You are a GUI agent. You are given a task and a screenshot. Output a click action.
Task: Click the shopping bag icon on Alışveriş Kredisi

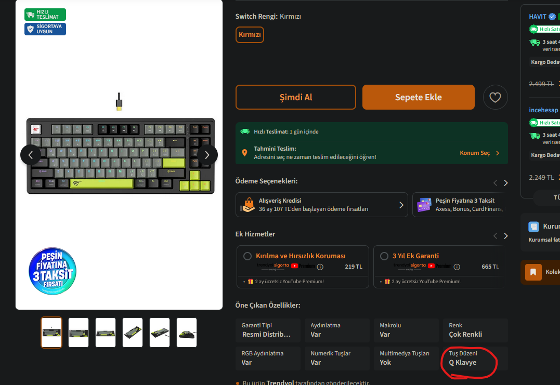[248, 205]
